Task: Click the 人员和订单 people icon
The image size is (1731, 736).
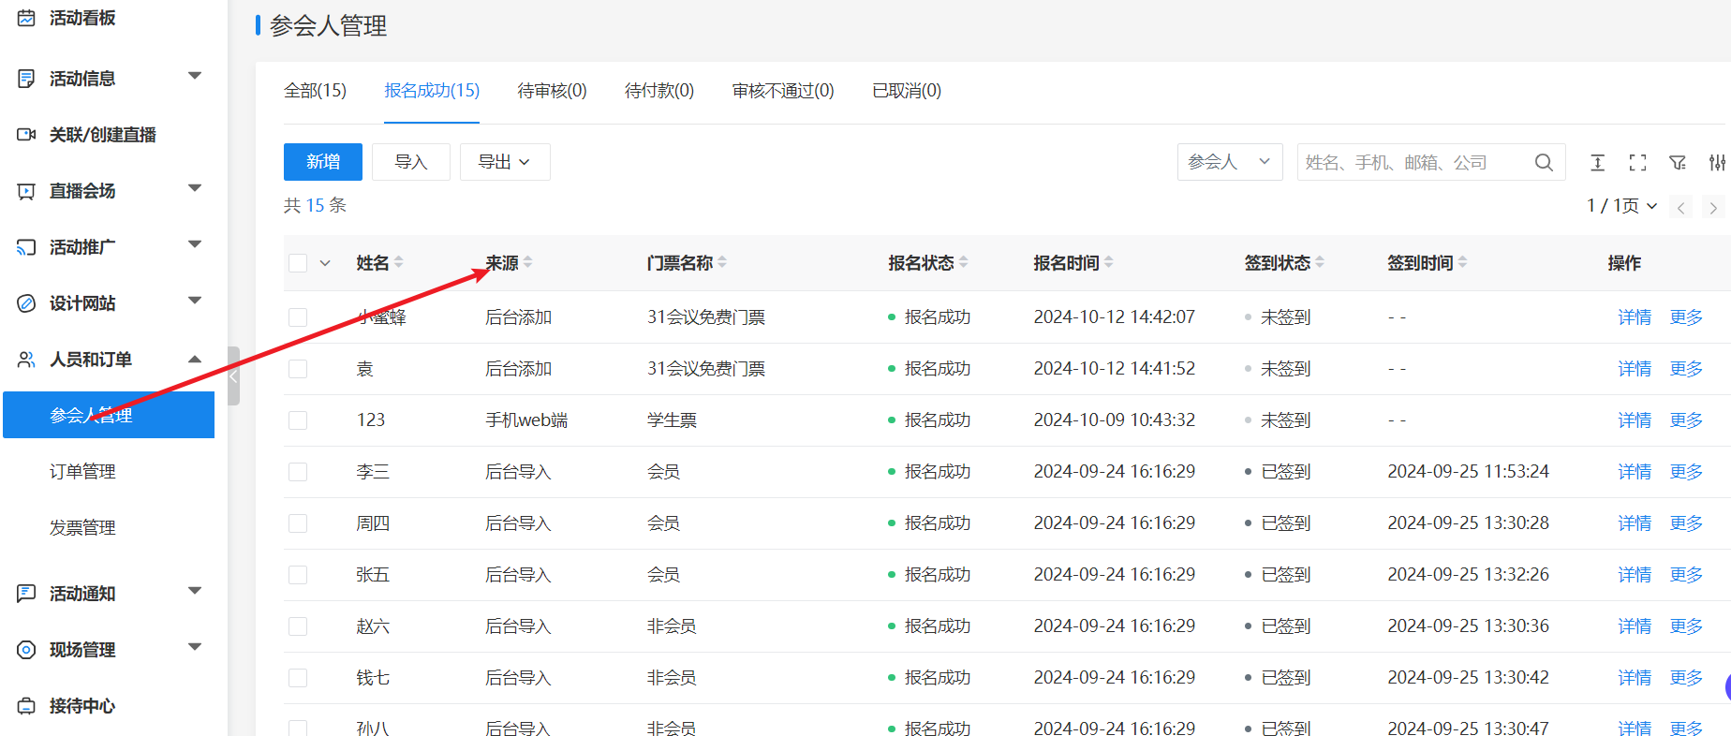Action: [x=26, y=360]
